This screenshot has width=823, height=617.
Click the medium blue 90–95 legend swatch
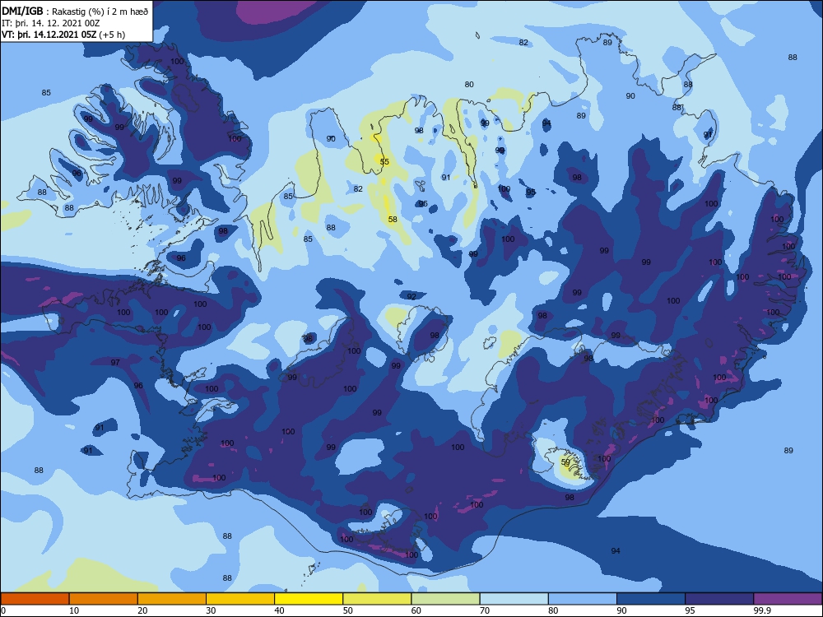(x=651, y=599)
